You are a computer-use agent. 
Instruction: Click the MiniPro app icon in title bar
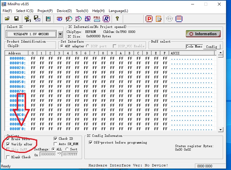click(4, 4)
